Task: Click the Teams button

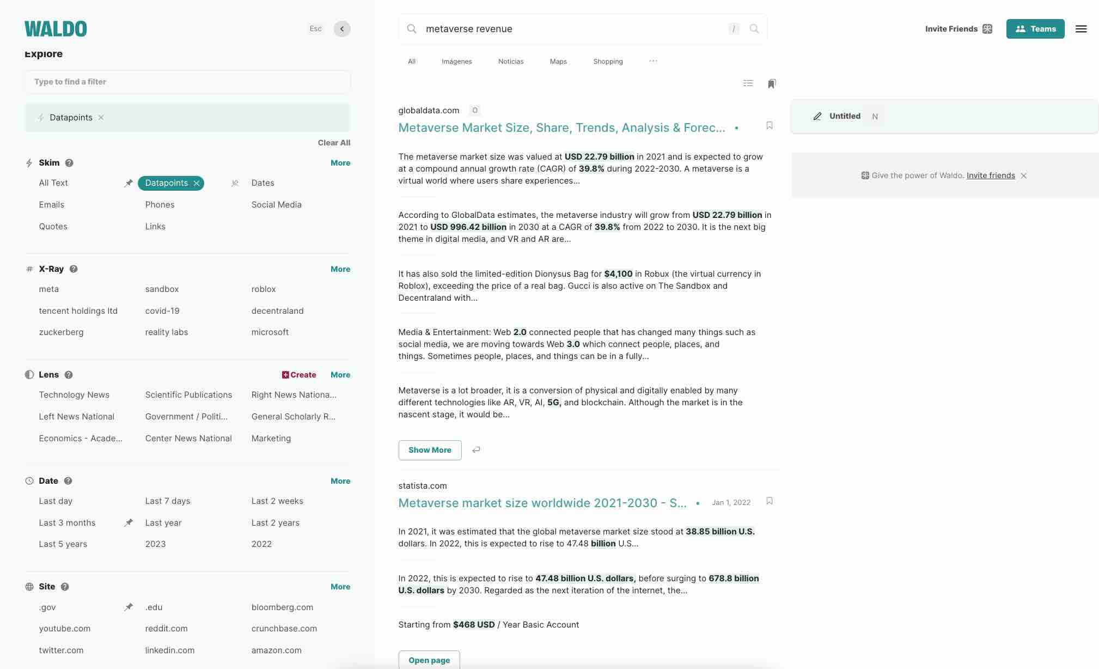Action: tap(1035, 29)
